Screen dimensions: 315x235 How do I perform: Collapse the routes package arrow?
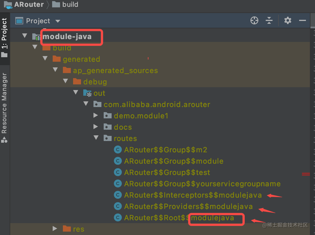(96, 138)
